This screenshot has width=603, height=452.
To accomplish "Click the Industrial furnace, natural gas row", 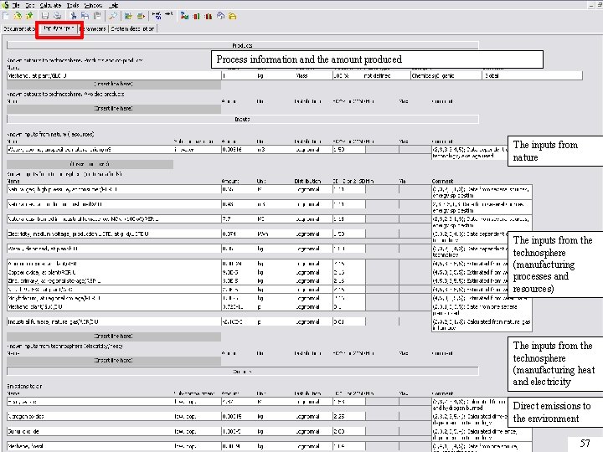I will 114,321.
